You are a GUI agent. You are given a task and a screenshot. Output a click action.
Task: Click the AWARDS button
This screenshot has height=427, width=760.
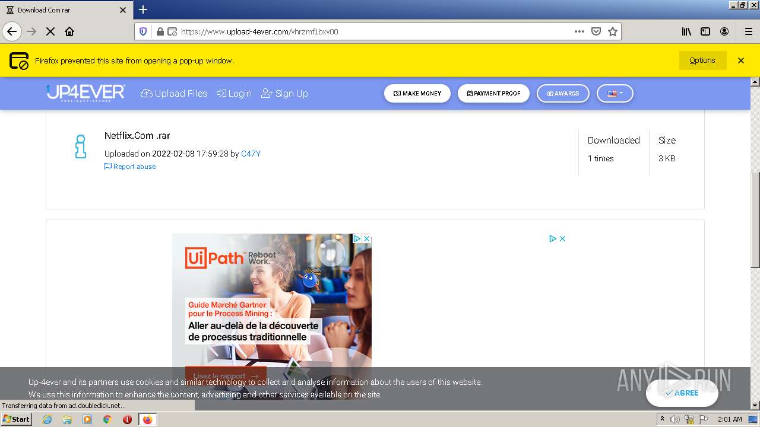point(563,94)
